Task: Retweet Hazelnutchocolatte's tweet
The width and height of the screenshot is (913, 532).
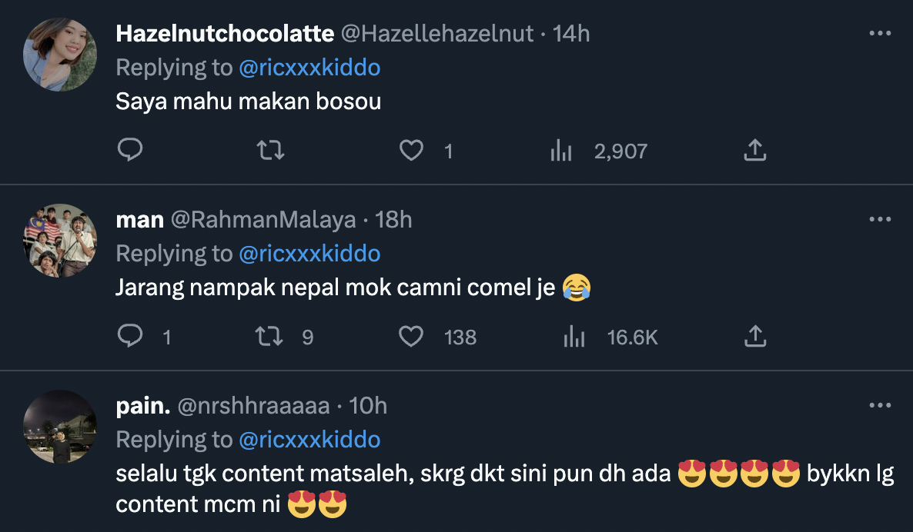Action: coord(270,151)
